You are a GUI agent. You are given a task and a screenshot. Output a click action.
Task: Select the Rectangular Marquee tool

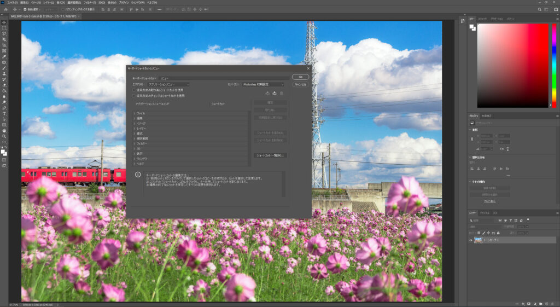(x=4, y=28)
